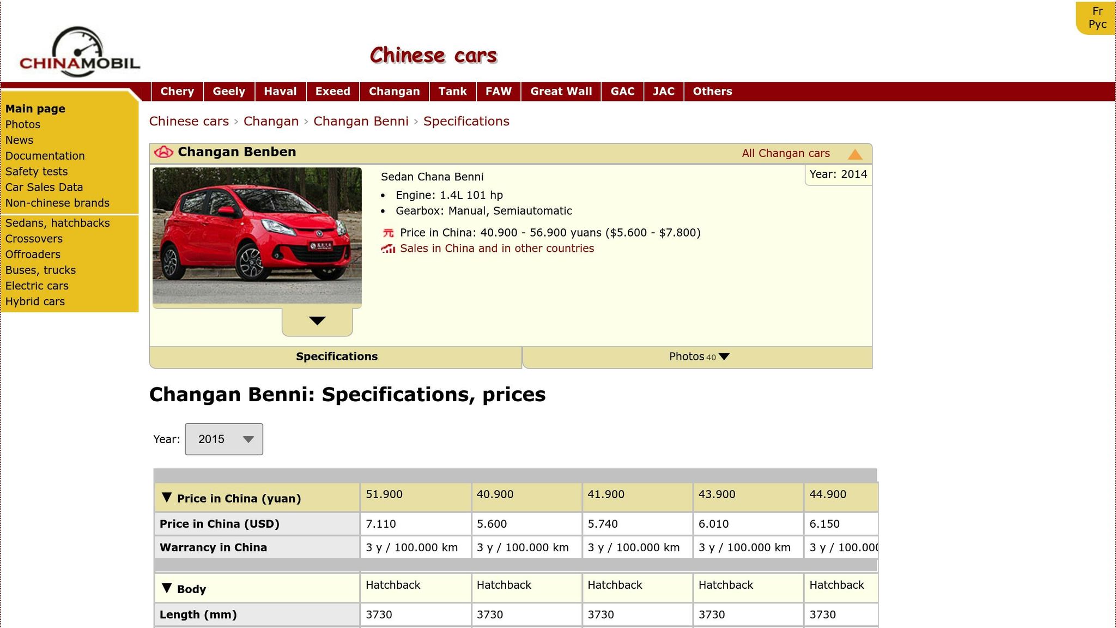This screenshot has height=628, width=1116.
Task: Switch language to Fr
Action: [1097, 11]
